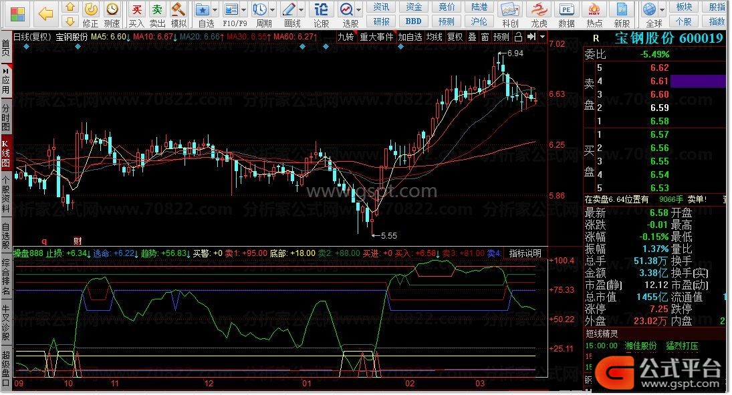Click the 研报 research reports button

click(381, 21)
